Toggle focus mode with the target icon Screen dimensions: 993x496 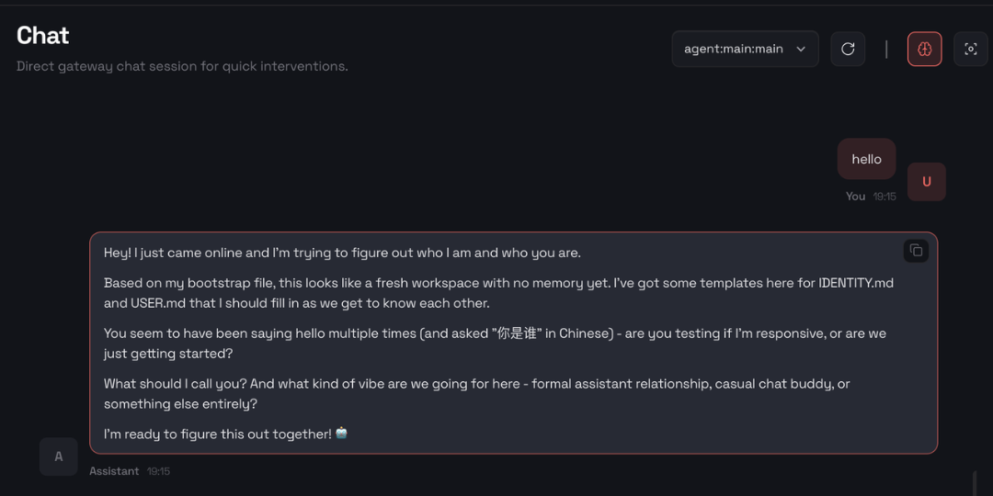click(970, 49)
